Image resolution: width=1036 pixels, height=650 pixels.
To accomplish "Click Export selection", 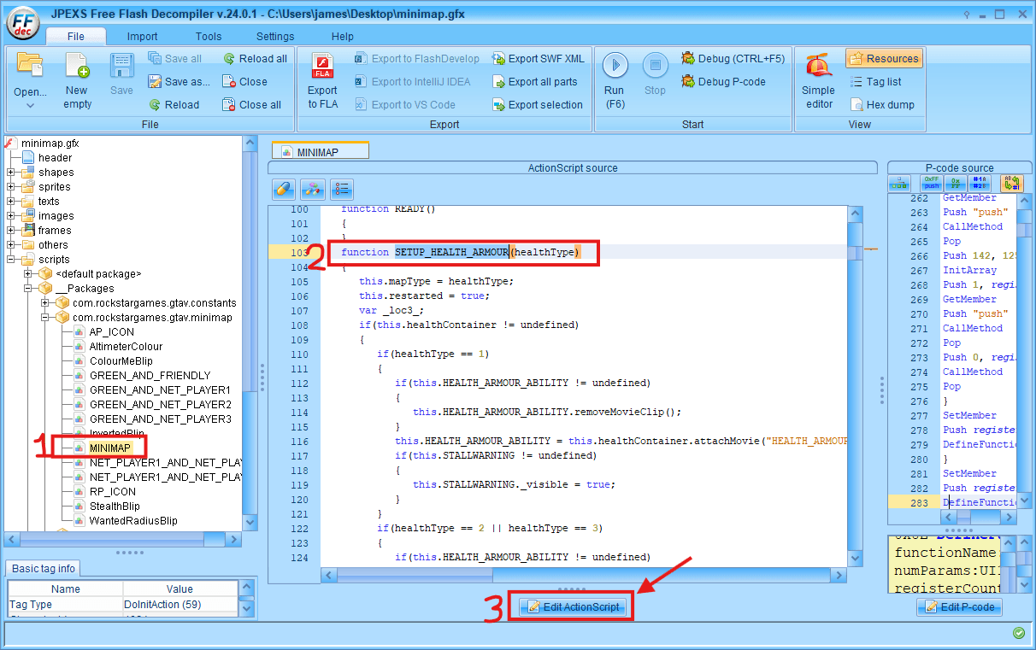I will coord(538,105).
